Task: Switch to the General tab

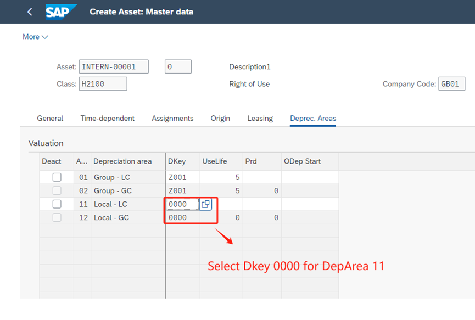Action: (50, 118)
